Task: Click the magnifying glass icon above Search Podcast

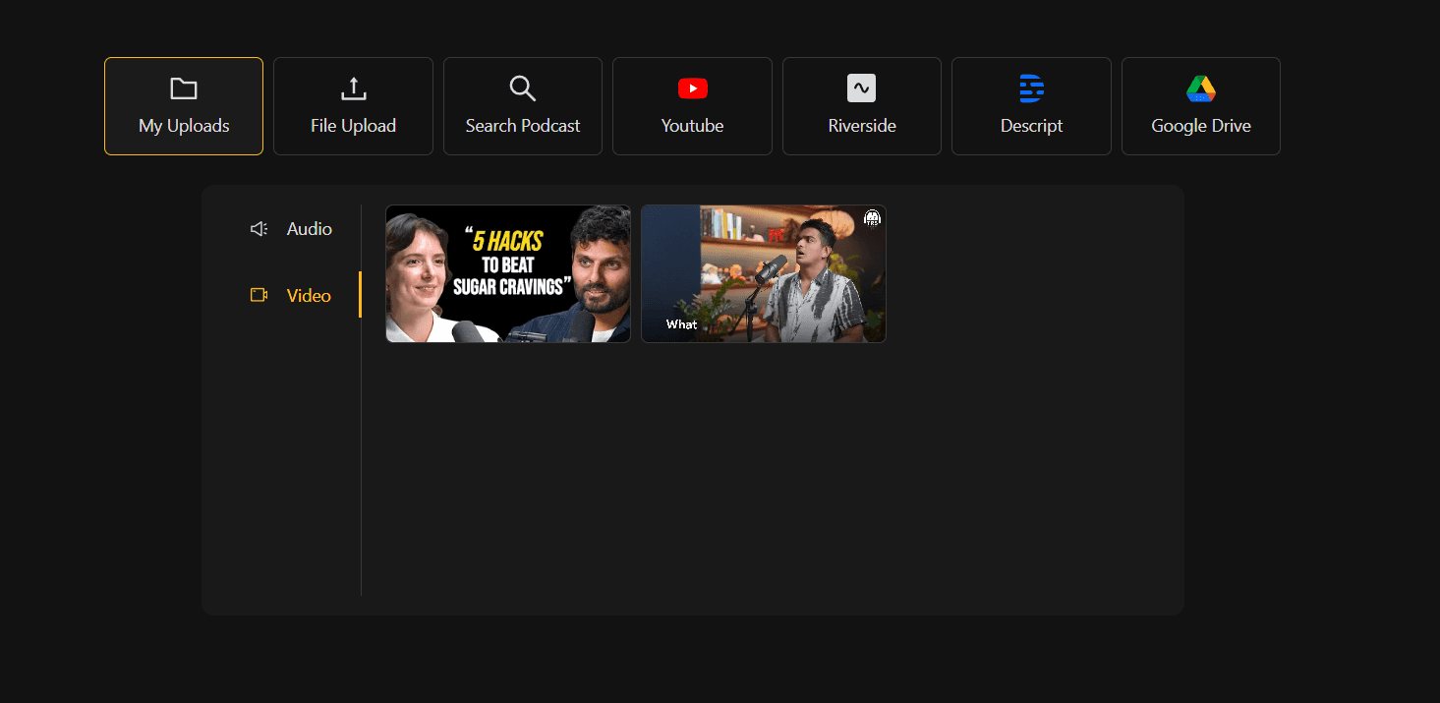Action: [522, 88]
